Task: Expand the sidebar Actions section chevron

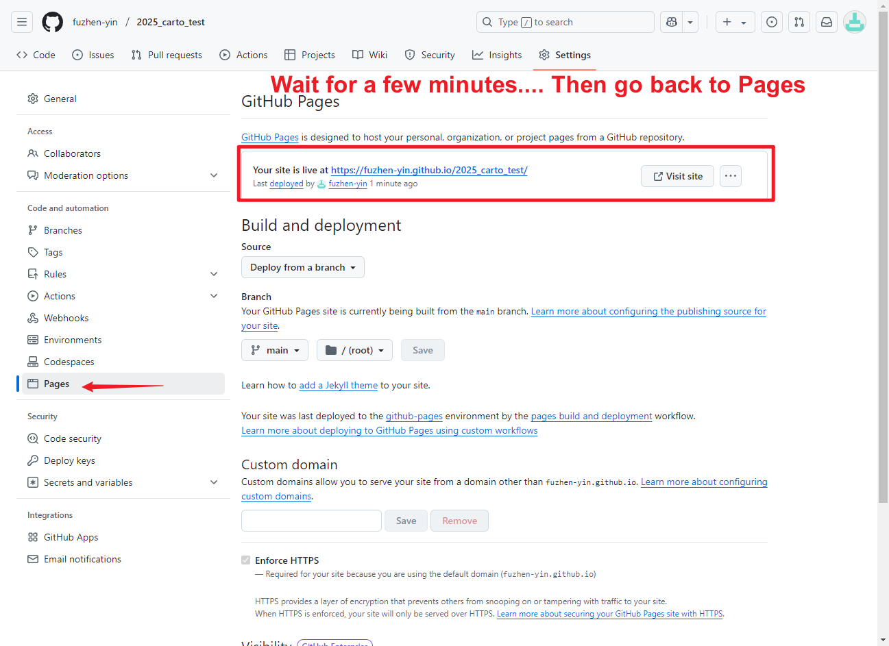Action: [x=214, y=296]
